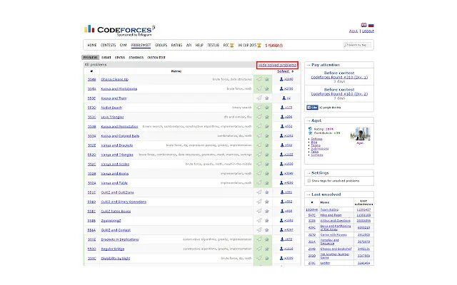Open Codeforces Round #310 (Div. 1) link
Viewport: 457px width, 285px height.
tap(339, 77)
